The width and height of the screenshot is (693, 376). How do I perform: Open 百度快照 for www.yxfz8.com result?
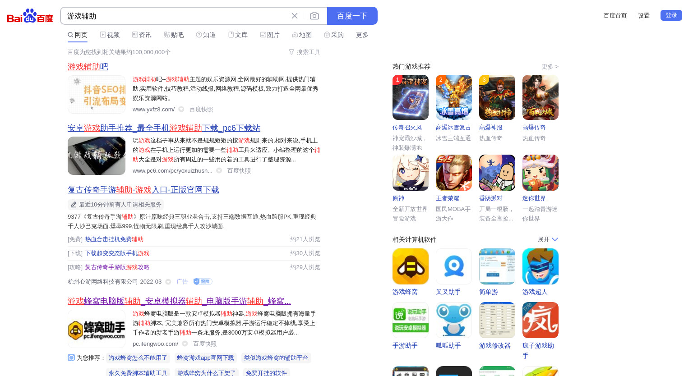click(x=201, y=109)
